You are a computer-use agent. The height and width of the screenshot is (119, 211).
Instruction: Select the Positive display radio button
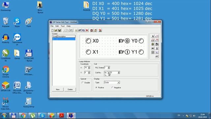click(96, 88)
